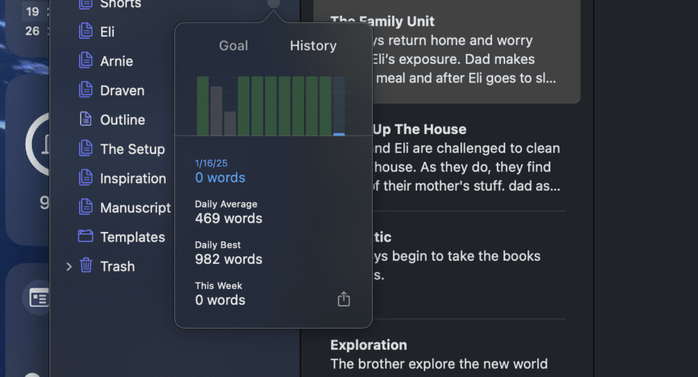Click the Manuscript document icon
Image resolution: width=698 pixels, height=377 pixels.
[x=85, y=207]
